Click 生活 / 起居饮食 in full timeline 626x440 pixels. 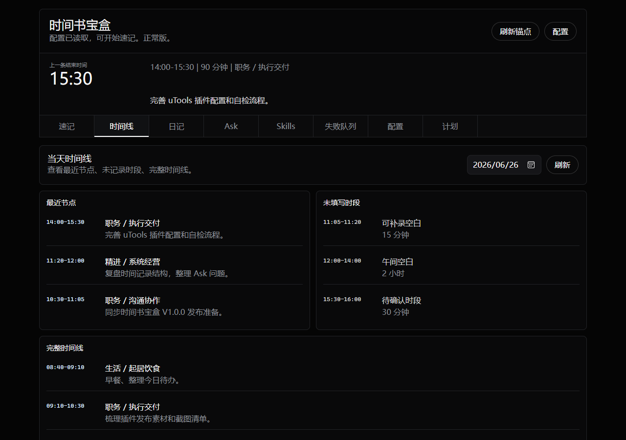(133, 368)
